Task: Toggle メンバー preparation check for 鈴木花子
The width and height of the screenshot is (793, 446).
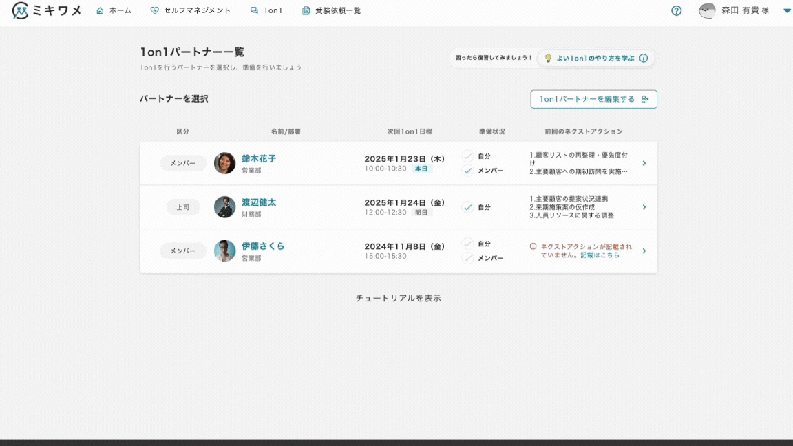Action: tap(468, 171)
